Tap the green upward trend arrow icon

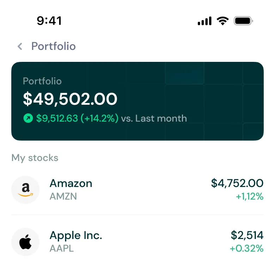point(28,118)
